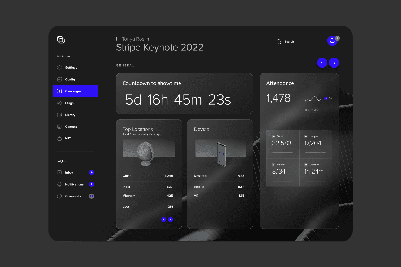The image size is (401, 267).
Task: Open notifications via blue bell button
Action: coord(332,41)
